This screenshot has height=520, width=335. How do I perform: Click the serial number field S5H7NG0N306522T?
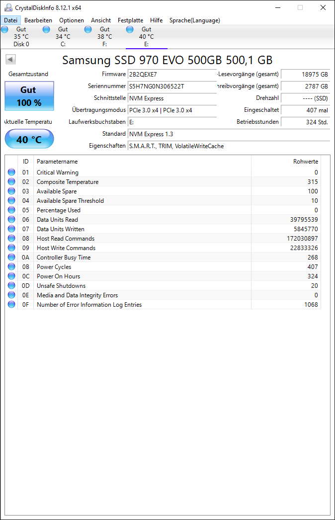coord(172,86)
